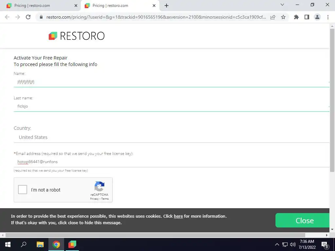Open the Country dropdown showing United States
Viewport: 335px width, 251px height.
(x=171, y=137)
